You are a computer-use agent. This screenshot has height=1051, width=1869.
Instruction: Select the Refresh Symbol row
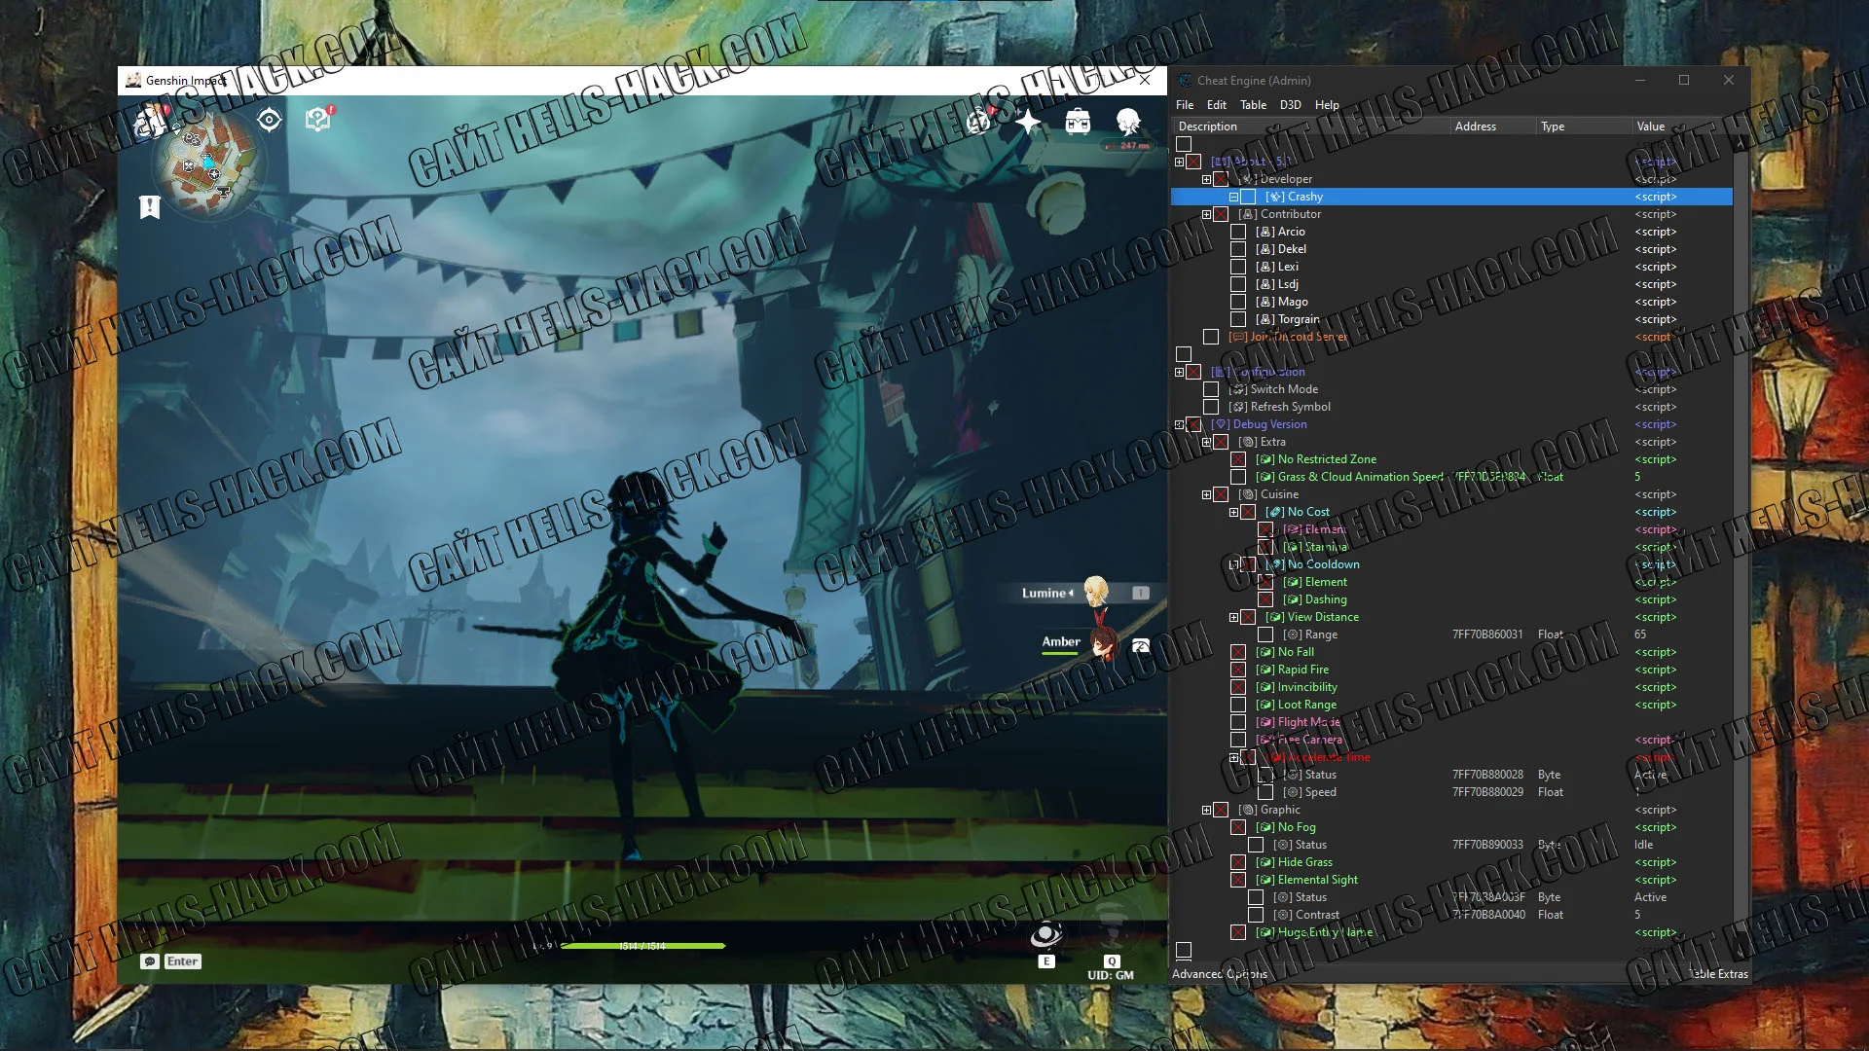1451,407
